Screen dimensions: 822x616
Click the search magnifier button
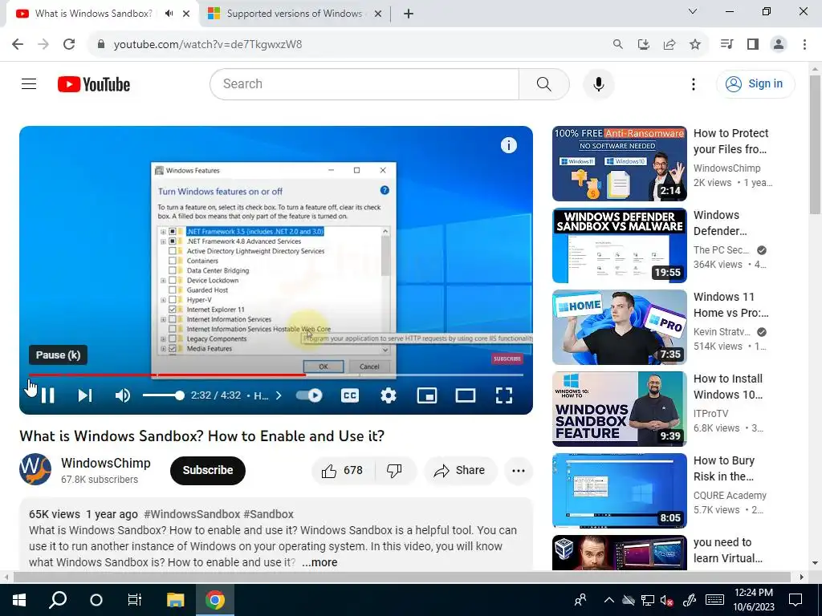pyautogui.click(x=543, y=83)
